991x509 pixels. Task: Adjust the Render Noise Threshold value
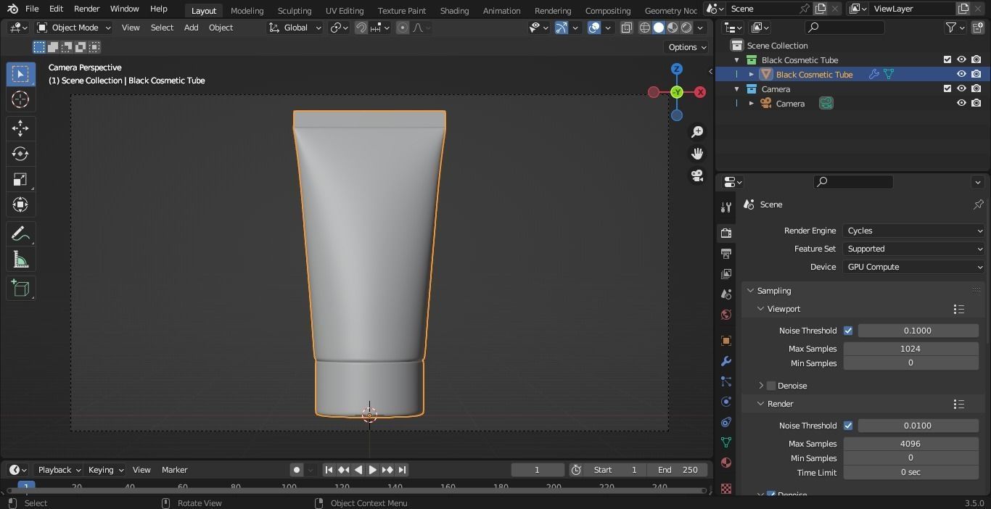(918, 426)
